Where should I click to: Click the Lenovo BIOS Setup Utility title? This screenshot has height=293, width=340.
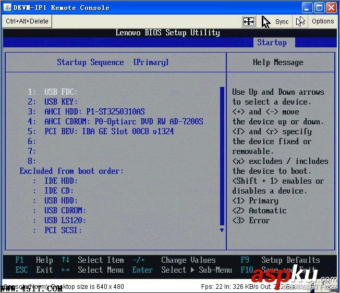coord(167,33)
